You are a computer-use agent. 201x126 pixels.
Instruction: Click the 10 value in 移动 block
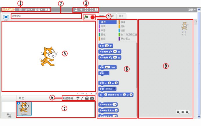point(107,46)
